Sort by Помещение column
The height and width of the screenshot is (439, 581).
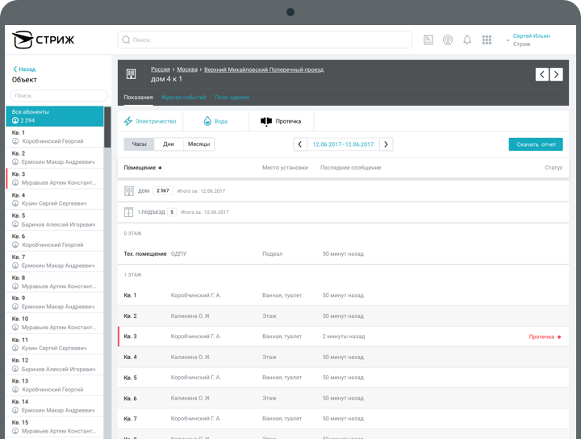tap(142, 168)
